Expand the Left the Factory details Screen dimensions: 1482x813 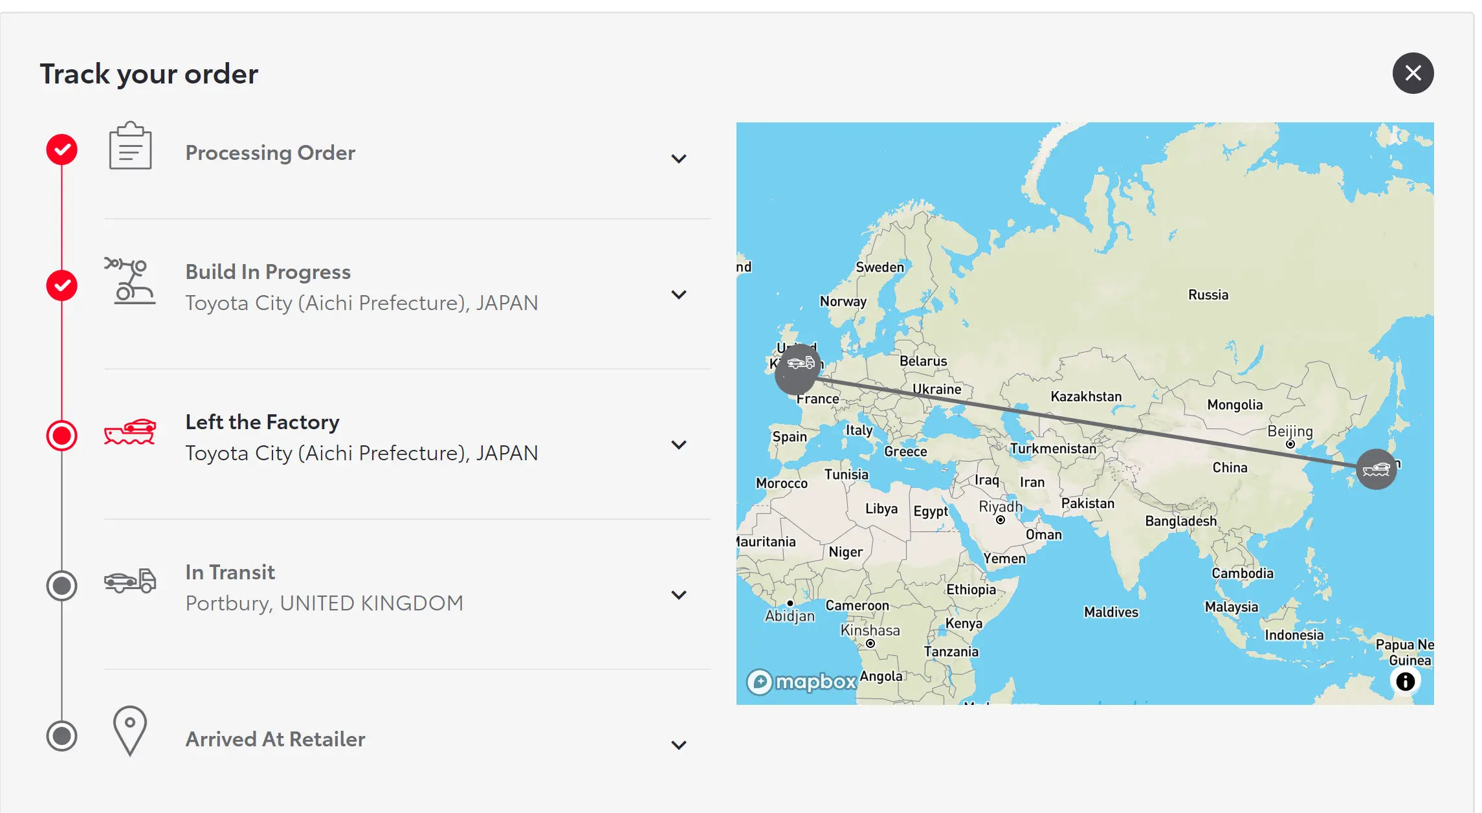678,445
